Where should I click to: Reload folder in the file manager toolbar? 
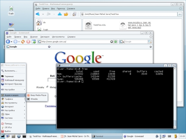pyautogui.click(x=66, y=14)
